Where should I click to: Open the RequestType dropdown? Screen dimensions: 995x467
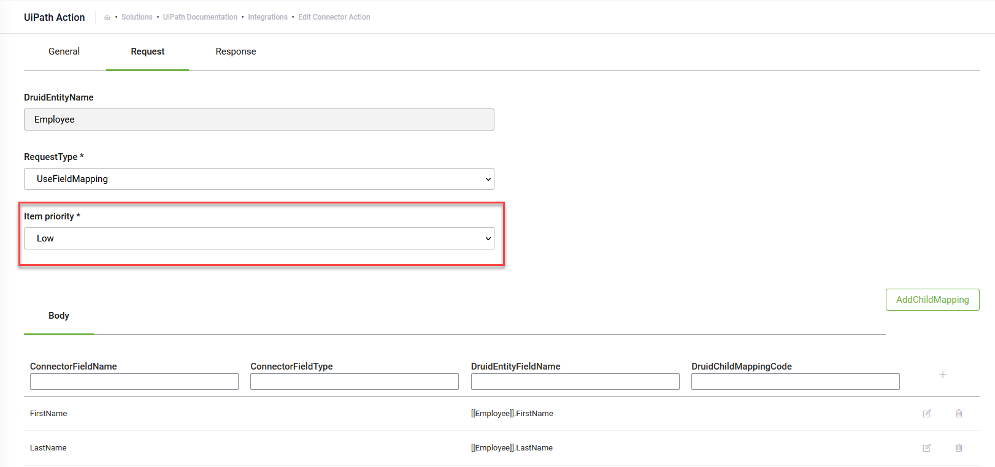point(259,179)
